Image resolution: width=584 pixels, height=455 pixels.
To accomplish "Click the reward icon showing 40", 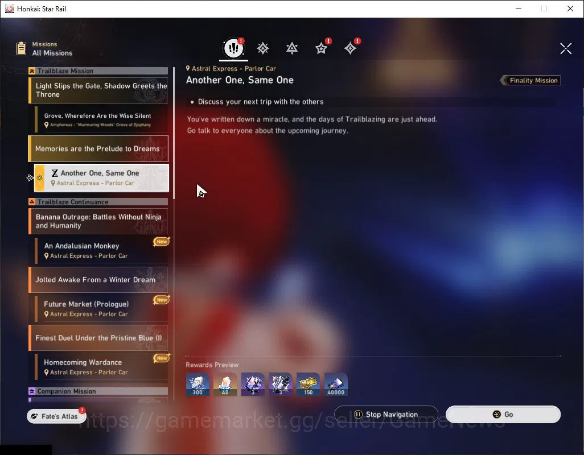I will click(225, 384).
